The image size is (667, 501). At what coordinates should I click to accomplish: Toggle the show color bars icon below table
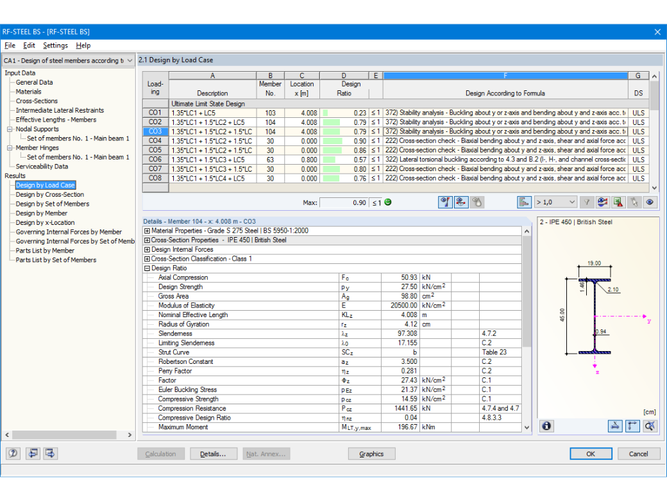(x=445, y=202)
